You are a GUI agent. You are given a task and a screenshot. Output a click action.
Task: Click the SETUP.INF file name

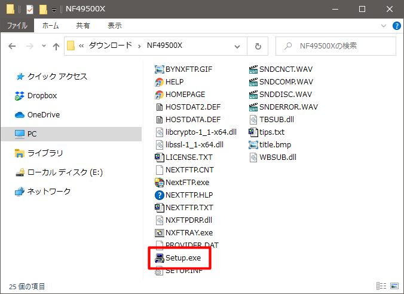click(x=184, y=271)
